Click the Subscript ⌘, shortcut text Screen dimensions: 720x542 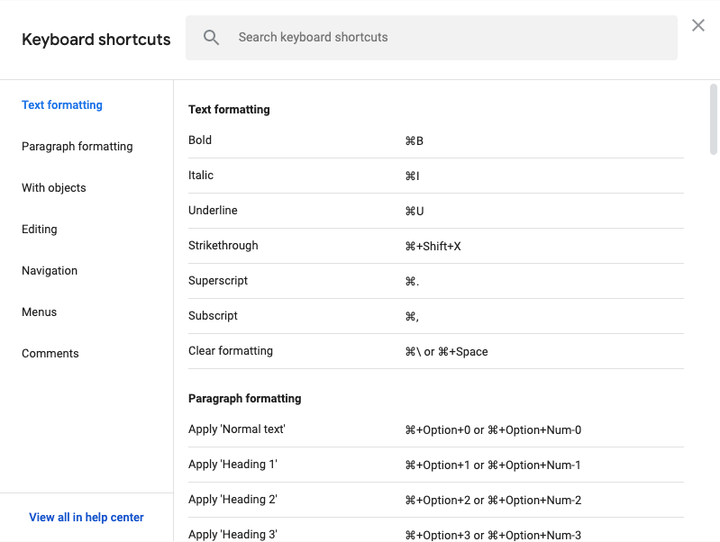[x=412, y=317]
